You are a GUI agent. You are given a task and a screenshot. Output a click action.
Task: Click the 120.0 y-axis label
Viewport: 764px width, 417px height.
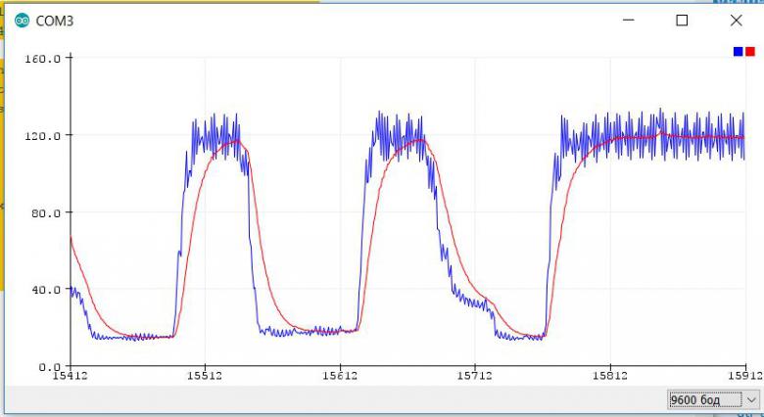(44, 135)
